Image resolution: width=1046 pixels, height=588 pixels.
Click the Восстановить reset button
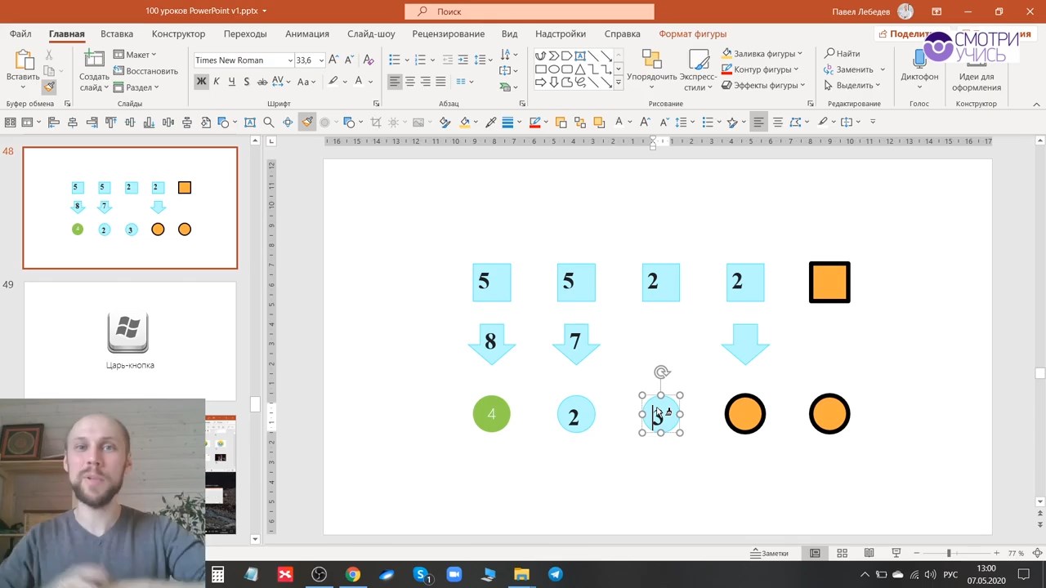tap(145, 71)
